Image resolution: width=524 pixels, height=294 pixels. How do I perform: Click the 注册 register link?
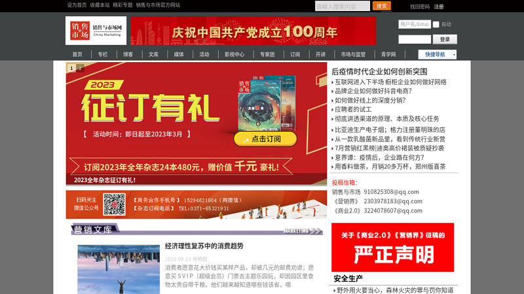click(439, 7)
